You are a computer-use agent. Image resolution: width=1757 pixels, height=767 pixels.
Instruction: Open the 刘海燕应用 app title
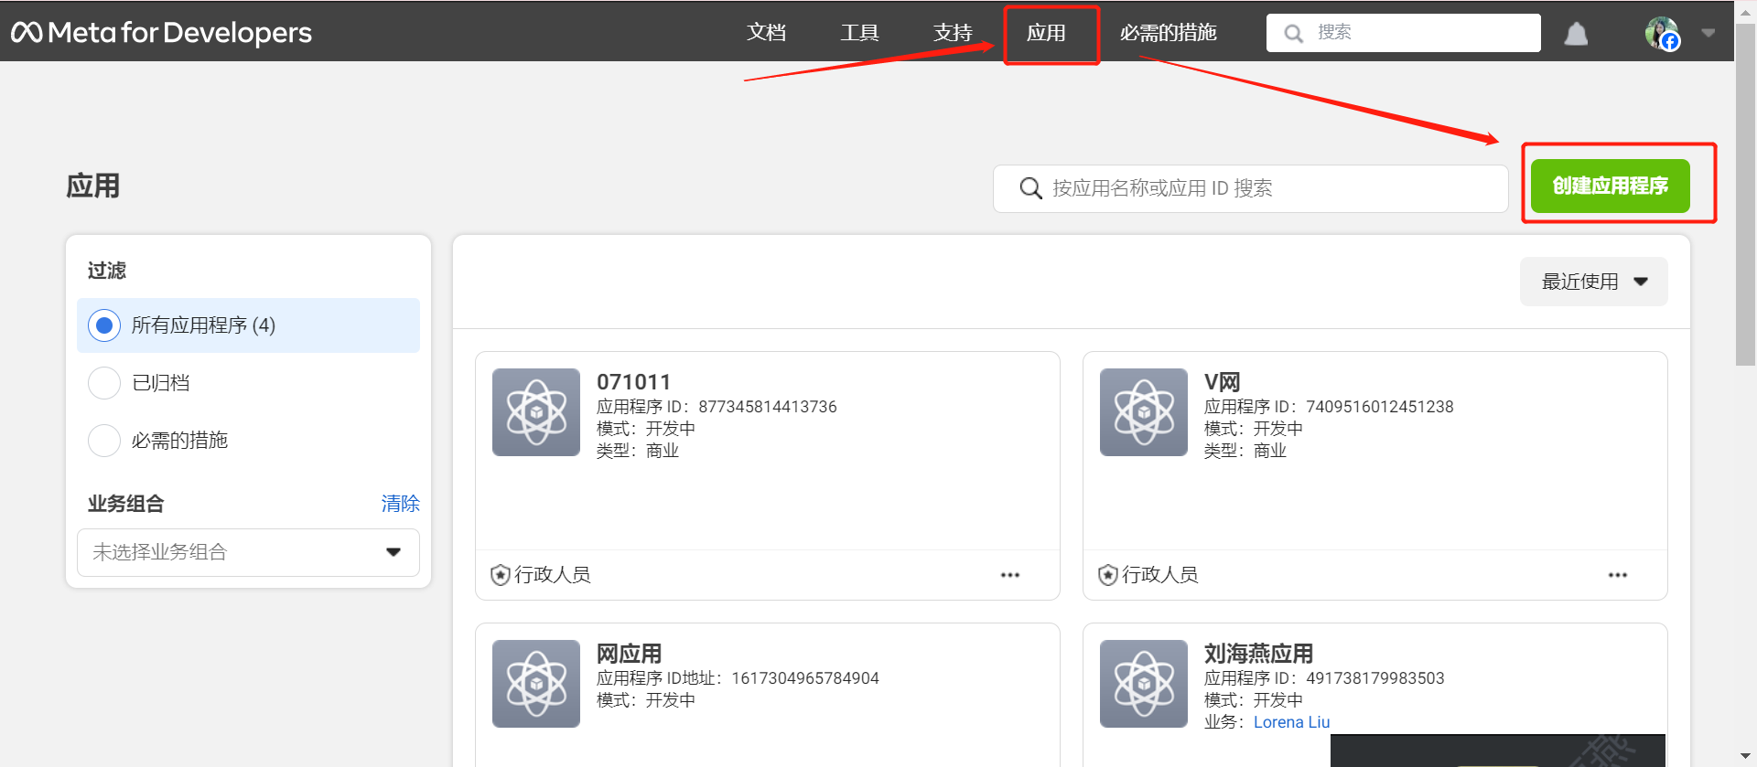point(1258,654)
